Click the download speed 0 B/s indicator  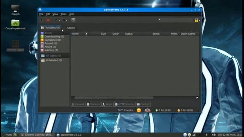[163, 110]
